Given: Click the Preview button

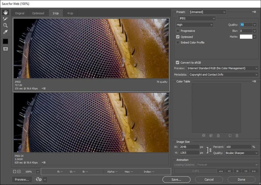Looking at the screenshot, I should 22,179.
